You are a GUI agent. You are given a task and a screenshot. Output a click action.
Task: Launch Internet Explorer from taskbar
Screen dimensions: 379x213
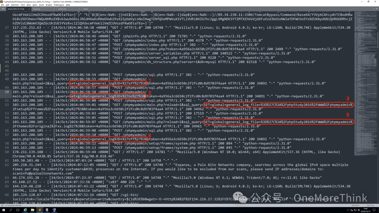point(25,210)
